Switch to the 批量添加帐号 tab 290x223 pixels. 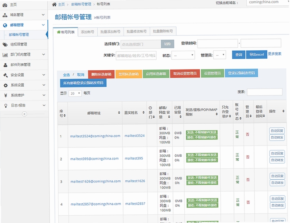coord(110,32)
